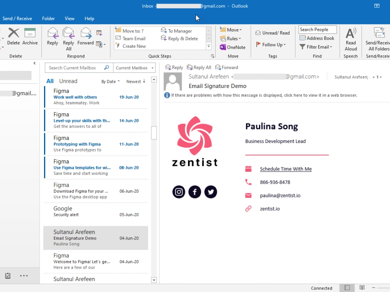Switch to Normal view in status bar
390x292 pixels.
point(347,288)
